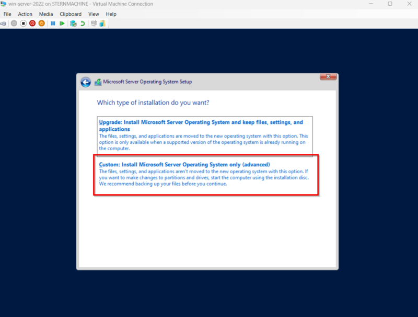Select Custom: Install Microsoft Server only (advanced)
The height and width of the screenshot is (317, 418).
point(206,175)
